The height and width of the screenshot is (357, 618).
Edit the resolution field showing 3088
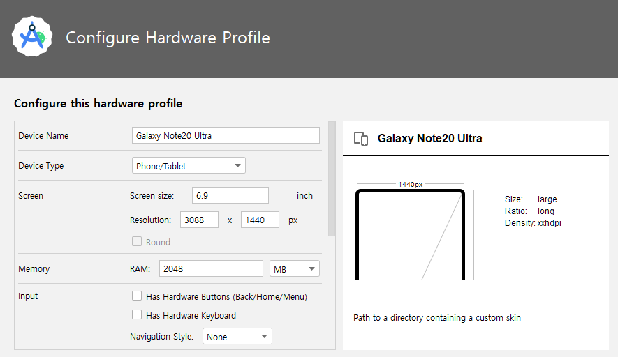click(199, 220)
